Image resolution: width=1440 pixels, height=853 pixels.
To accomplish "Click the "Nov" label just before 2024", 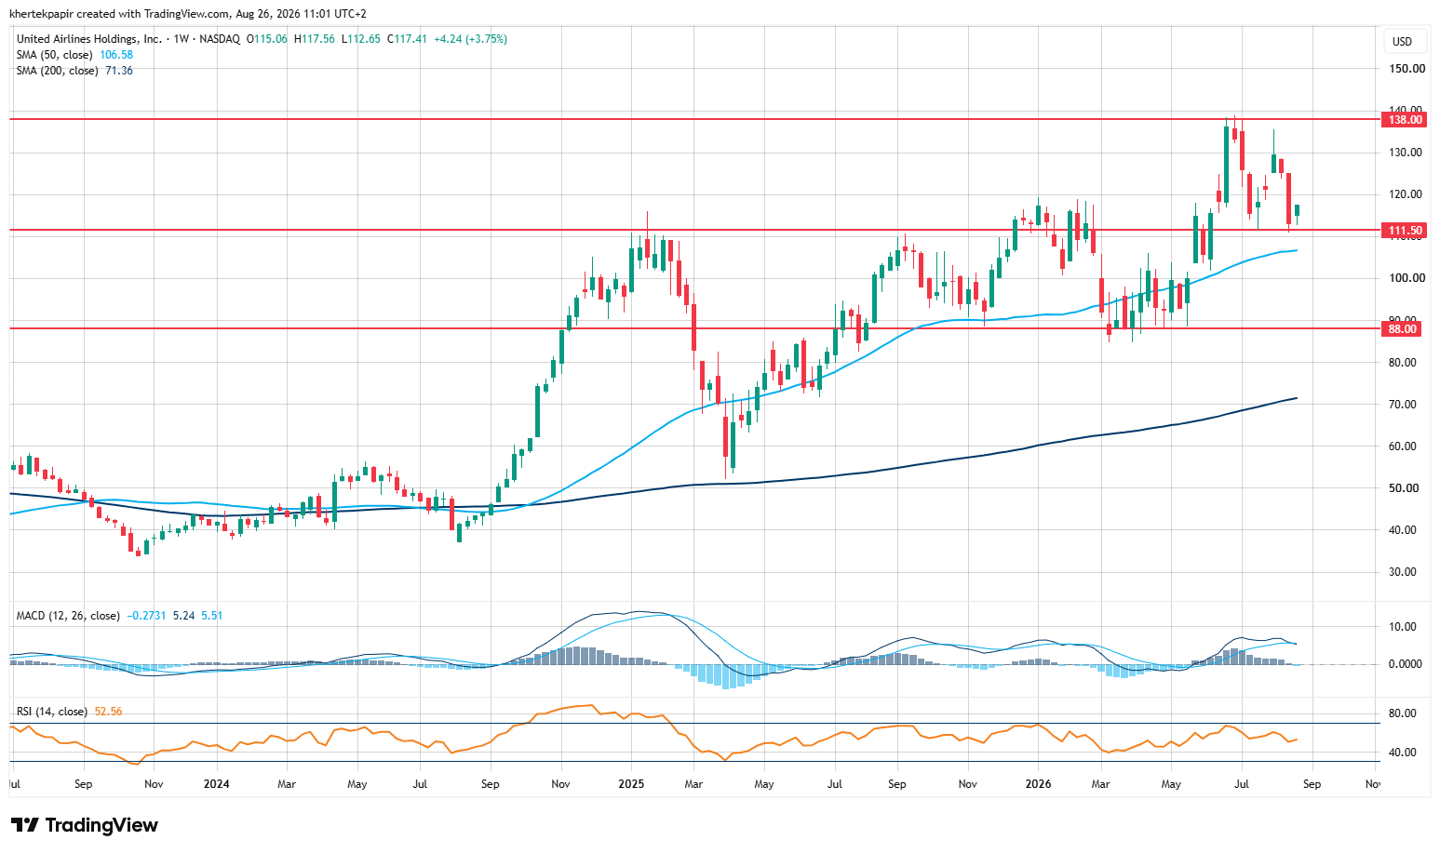I will (154, 784).
